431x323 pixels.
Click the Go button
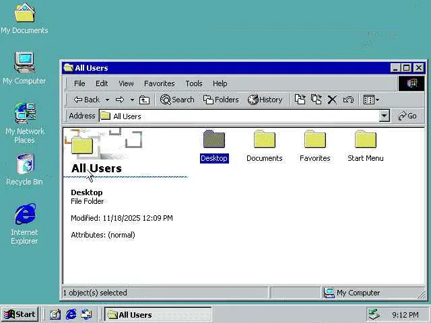(407, 116)
